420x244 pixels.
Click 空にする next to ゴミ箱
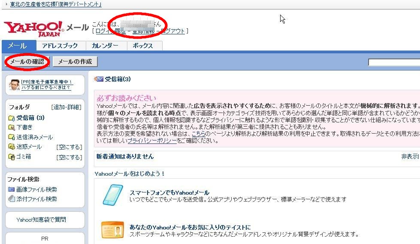tap(69, 157)
